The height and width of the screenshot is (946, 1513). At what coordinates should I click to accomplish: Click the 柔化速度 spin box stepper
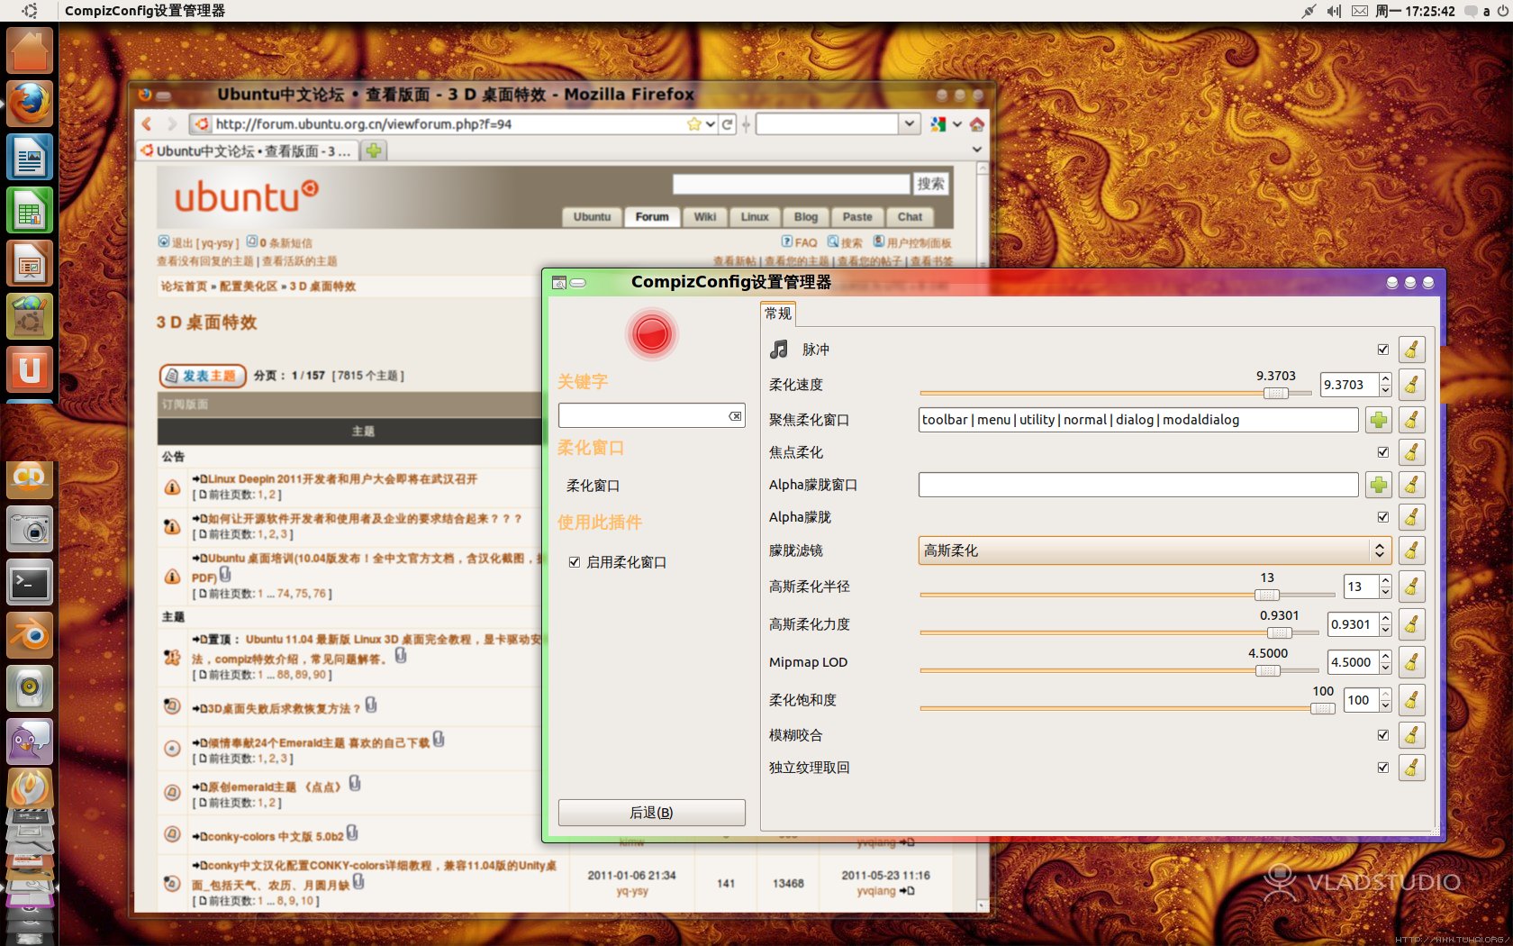tap(1385, 385)
